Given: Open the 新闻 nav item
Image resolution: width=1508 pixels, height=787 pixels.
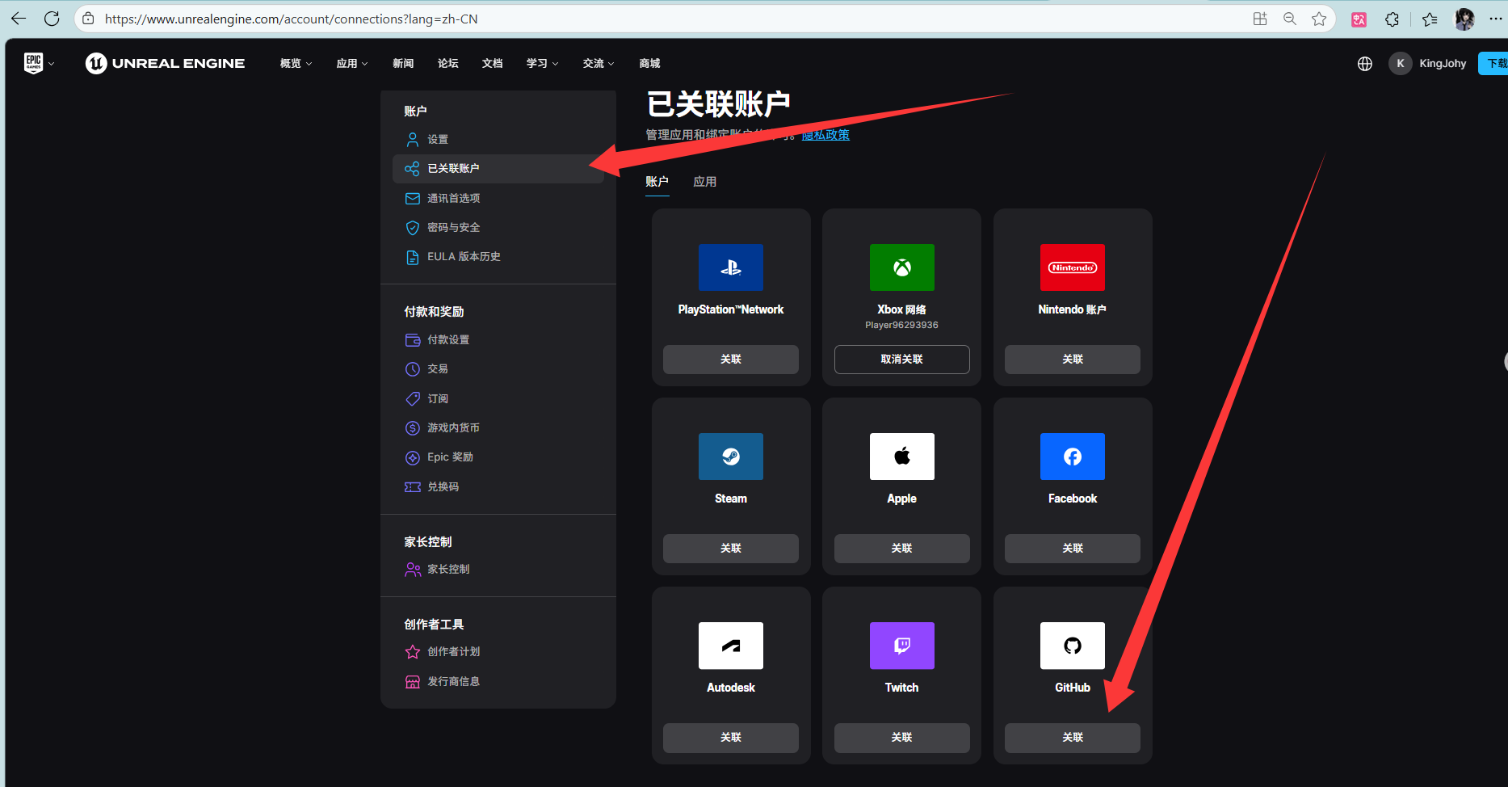Looking at the screenshot, I should click(x=403, y=64).
